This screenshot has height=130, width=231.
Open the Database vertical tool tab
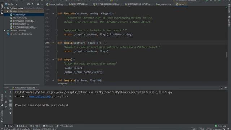point(230,22)
